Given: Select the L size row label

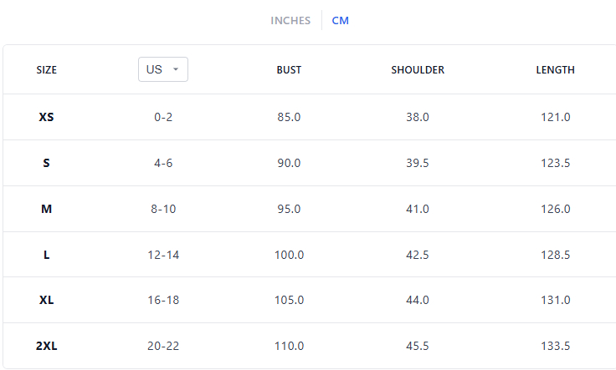Looking at the screenshot, I should coord(47,255).
